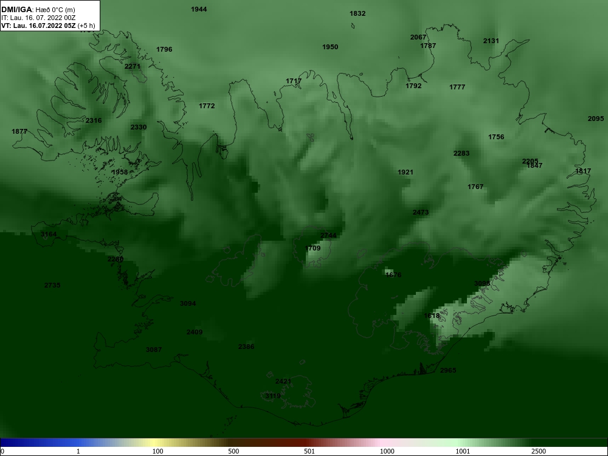Click the map value 1832

pyautogui.click(x=358, y=13)
